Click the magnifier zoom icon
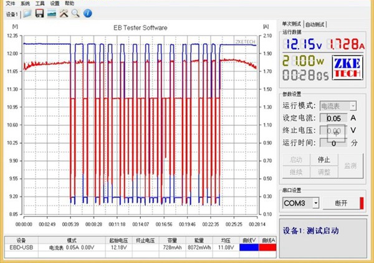 [75, 13]
